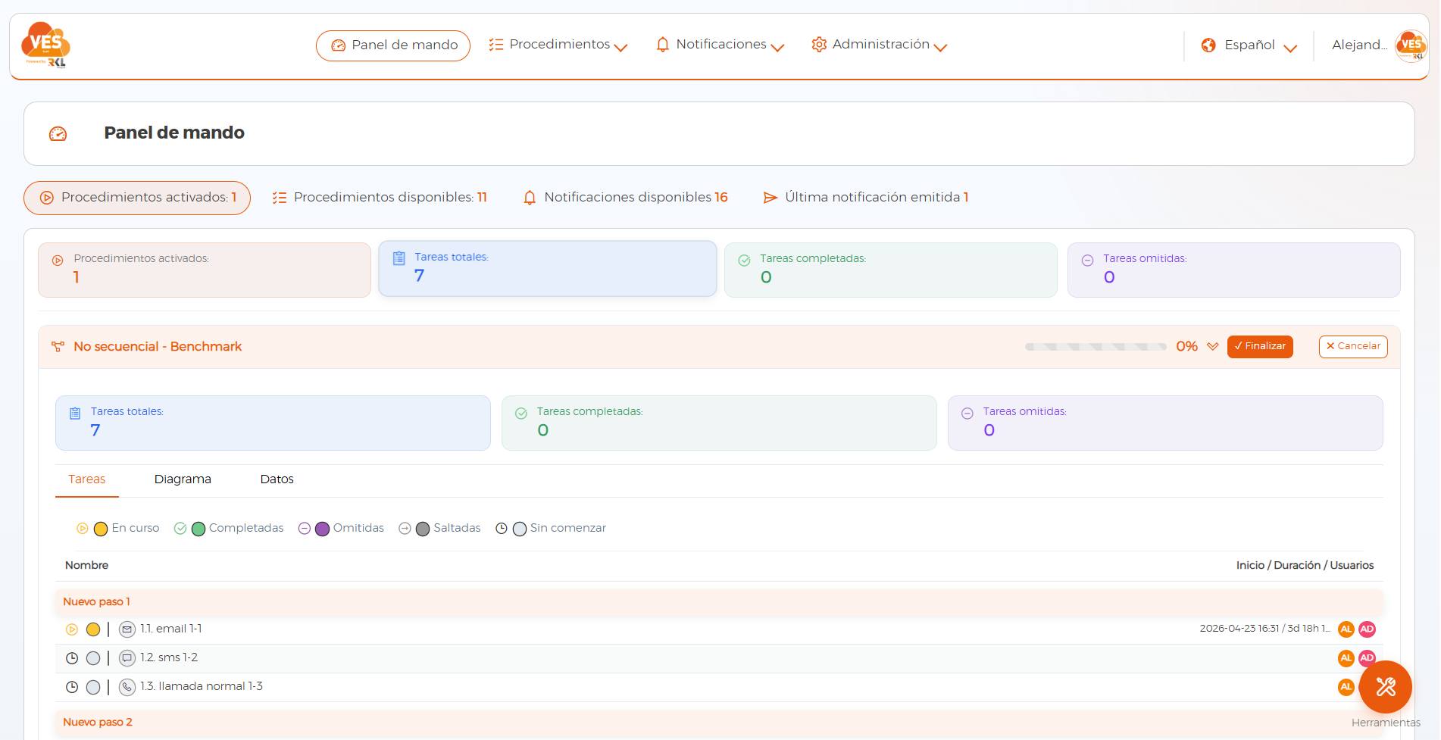
Task: Click the AL user avatar on sms 1-2
Action: [x=1346, y=658]
